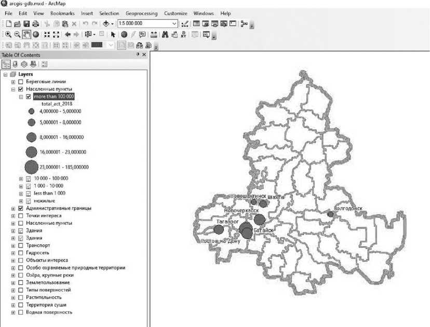Expand the Растительность layer
Screen dimensions: 430x327
(x=13, y=297)
